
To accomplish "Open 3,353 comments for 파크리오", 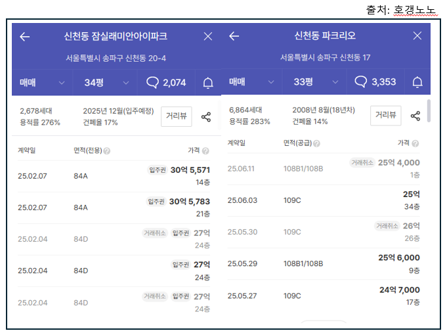I will 375,82.
